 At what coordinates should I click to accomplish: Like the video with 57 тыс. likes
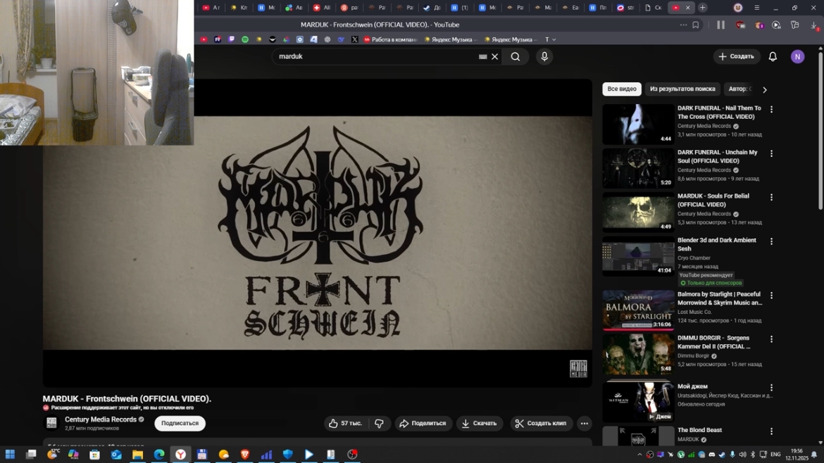(x=346, y=423)
